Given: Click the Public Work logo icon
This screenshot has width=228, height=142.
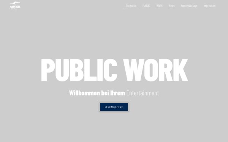Looking at the screenshot, I should [15, 6].
